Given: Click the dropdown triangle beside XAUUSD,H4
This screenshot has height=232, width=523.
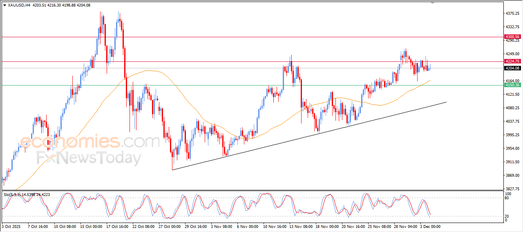Looking at the screenshot, I should (4, 5).
